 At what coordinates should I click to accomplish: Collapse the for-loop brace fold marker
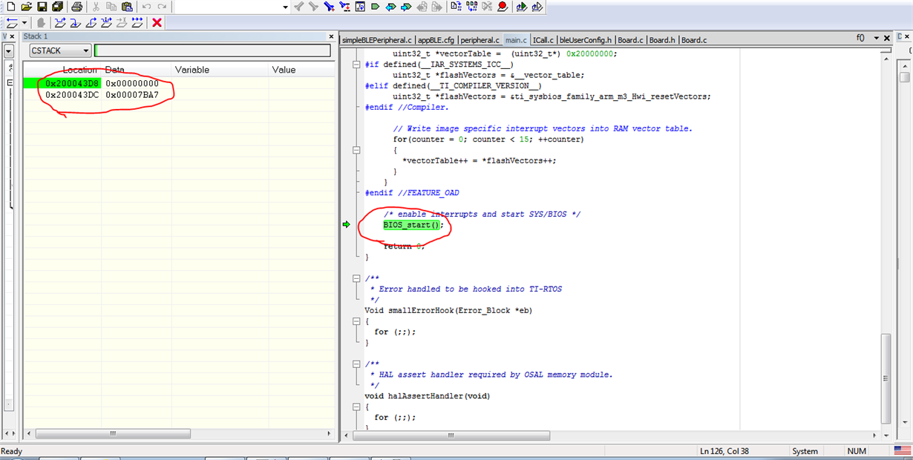[357, 150]
